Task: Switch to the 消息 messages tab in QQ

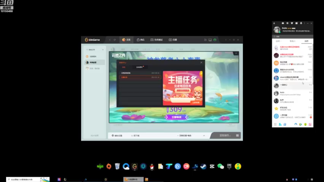Action: point(307,41)
